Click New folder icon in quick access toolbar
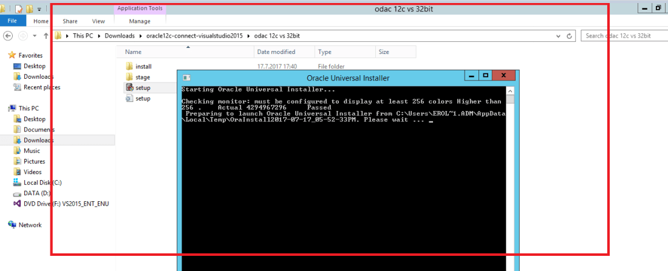This screenshot has width=668, height=271. pos(29,8)
